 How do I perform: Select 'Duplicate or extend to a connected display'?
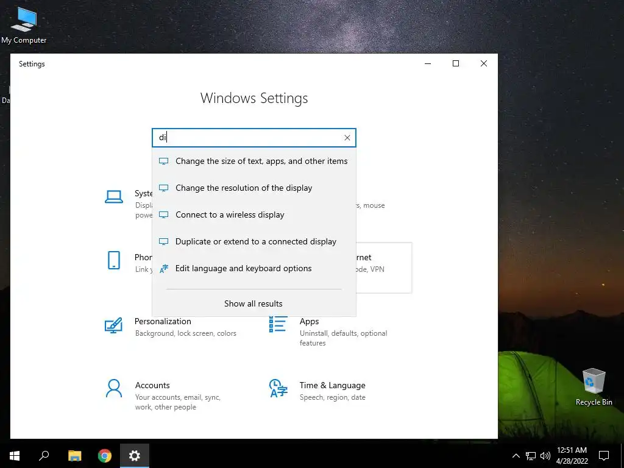click(x=254, y=241)
